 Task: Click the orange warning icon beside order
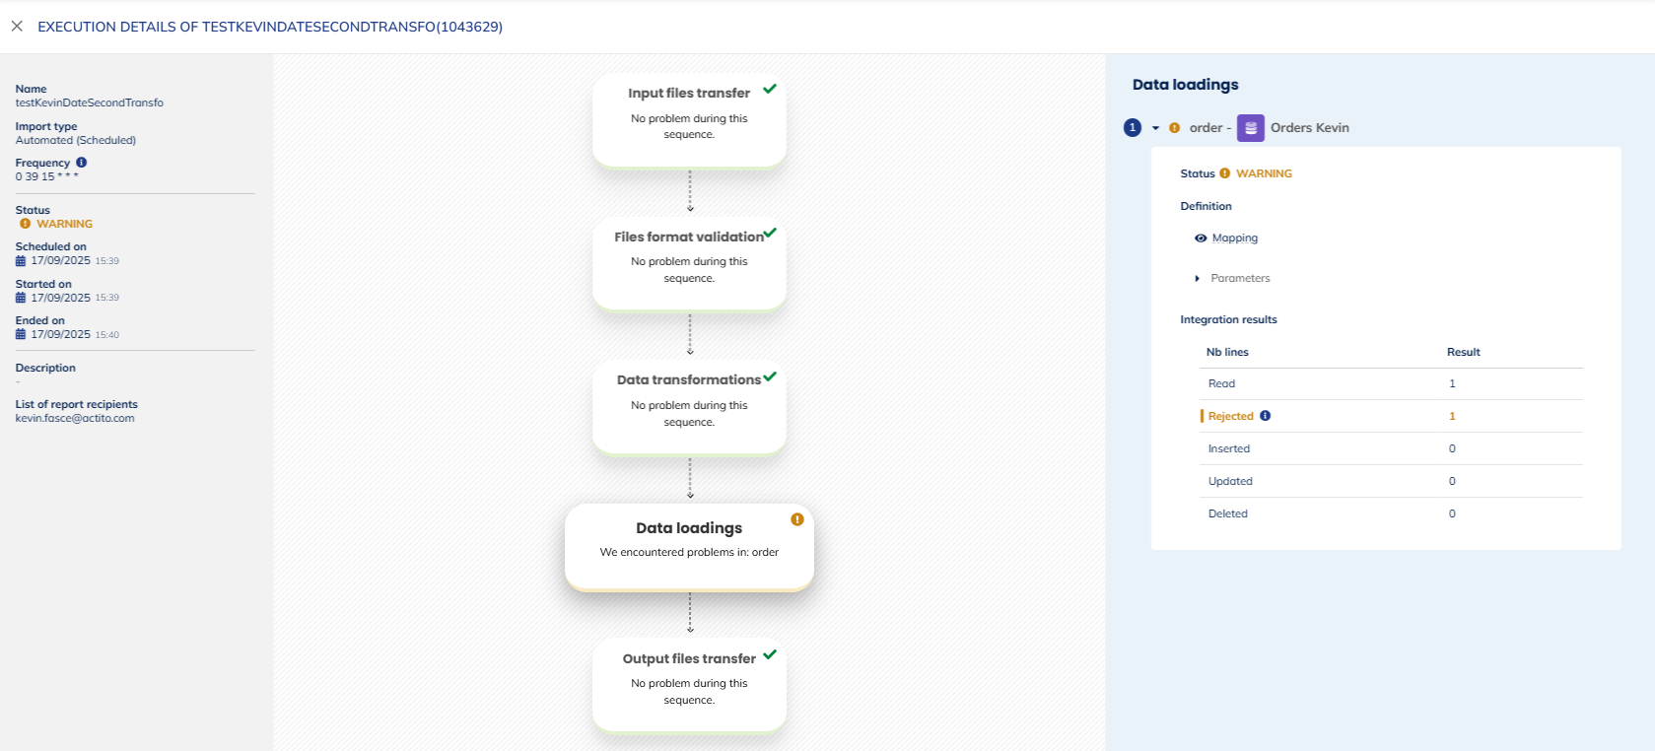click(x=1174, y=128)
